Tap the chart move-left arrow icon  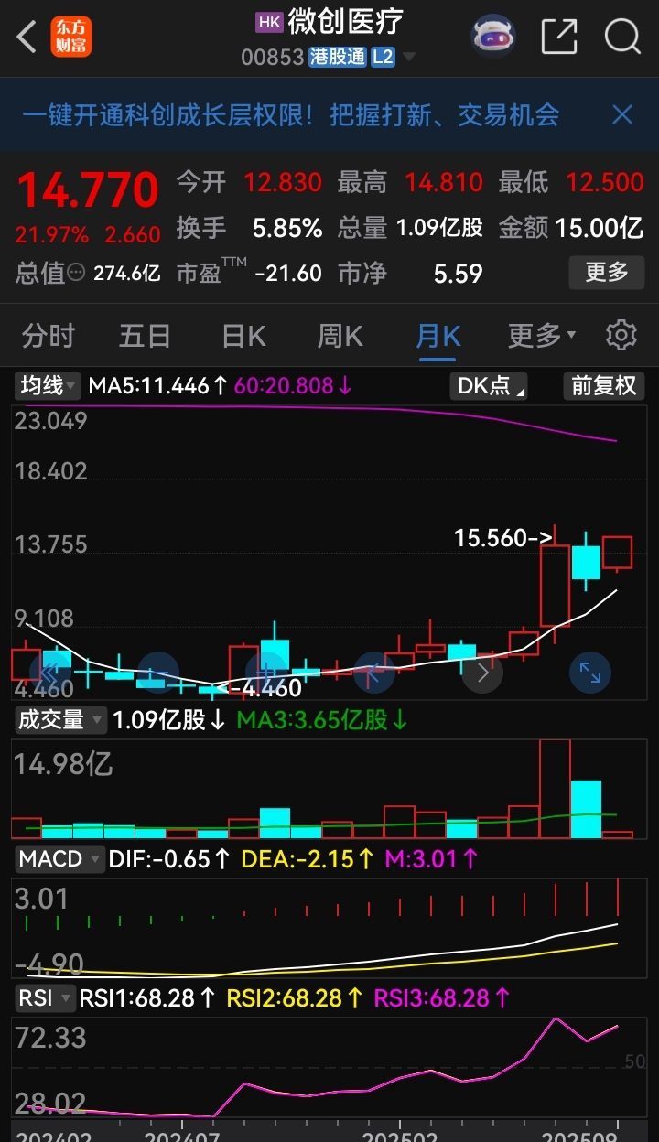click(x=374, y=674)
